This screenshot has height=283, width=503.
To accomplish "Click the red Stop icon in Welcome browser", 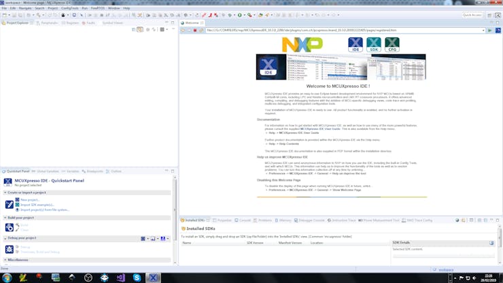I will [x=194, y=31].
